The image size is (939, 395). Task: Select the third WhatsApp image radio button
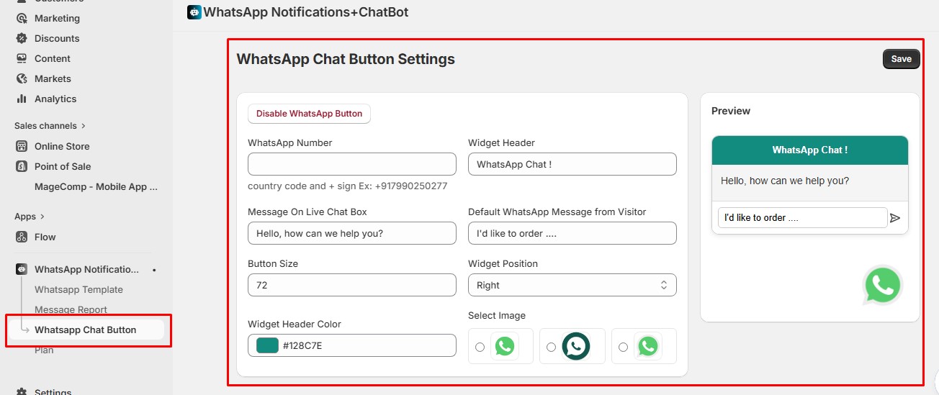tap(623, 347)
